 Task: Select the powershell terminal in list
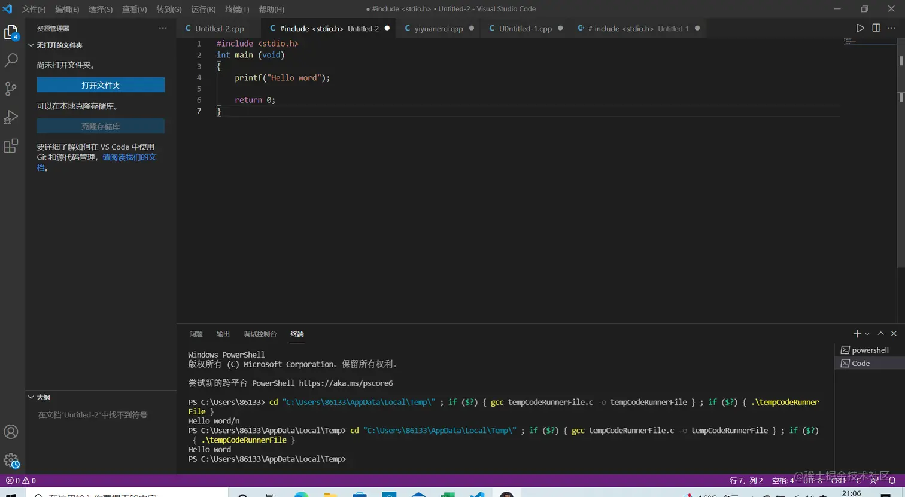tap(870, 350)
